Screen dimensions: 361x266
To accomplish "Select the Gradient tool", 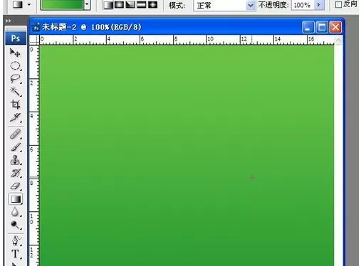I will [15, 199].
